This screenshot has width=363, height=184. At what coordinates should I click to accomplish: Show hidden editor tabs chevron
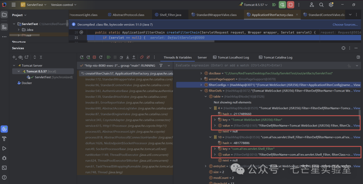click(350, 14)
